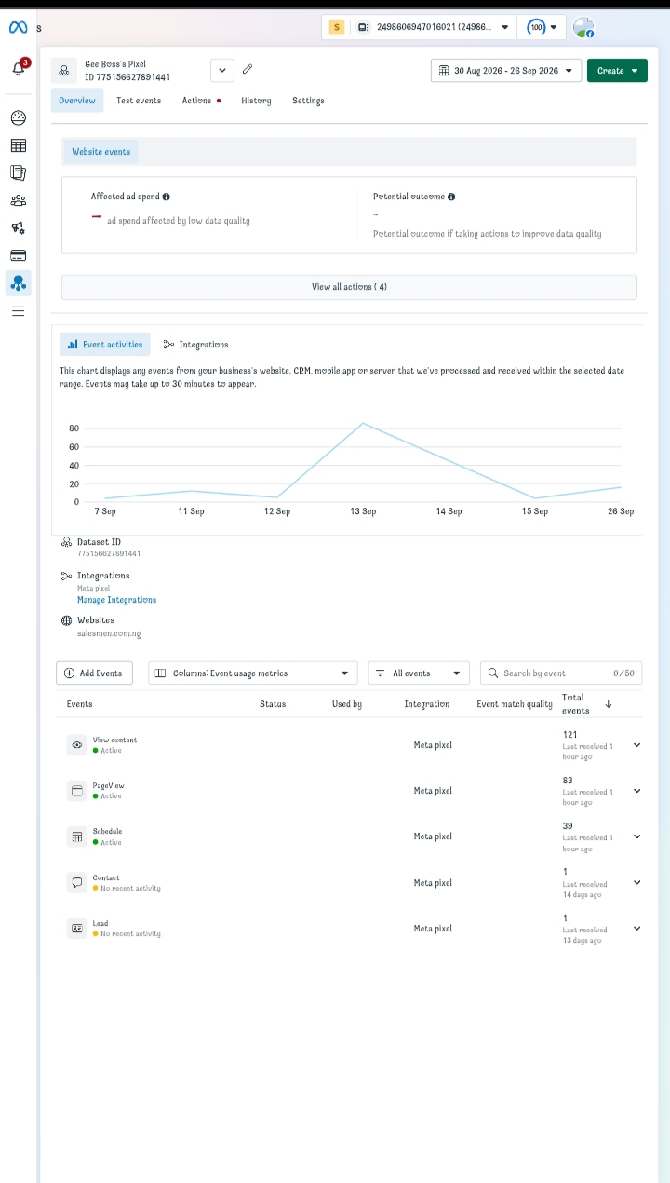The height and width of the screenshot is (1183, 670).
Task: Click the Search by event field
Action: tap(561, 673)
